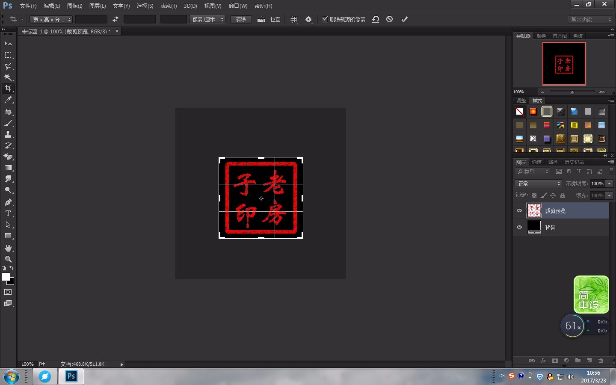Select the Horizontal Type tool
Viewport: 616px width, 385px height.
coord(8,213)
